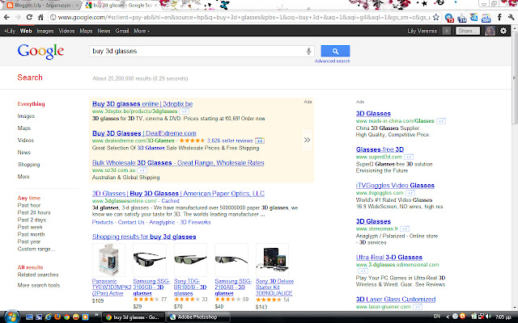Bookmark this page with the star icon

tap(435, 17)
